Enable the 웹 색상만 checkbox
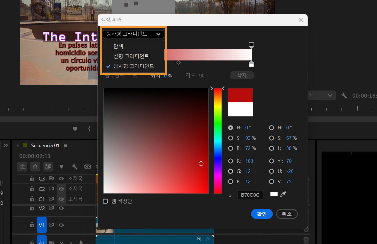The width and height of the screenshot is (377, 244). (105, 201)
